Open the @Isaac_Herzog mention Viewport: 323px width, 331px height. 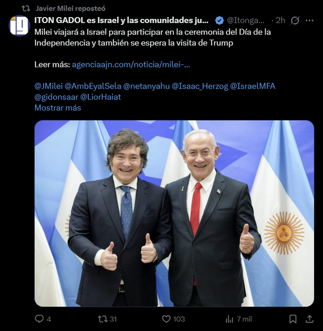[200, 86]
